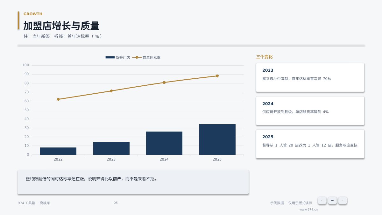
Task: Select the 2023 bar in chart
Action: click(111, 148)
